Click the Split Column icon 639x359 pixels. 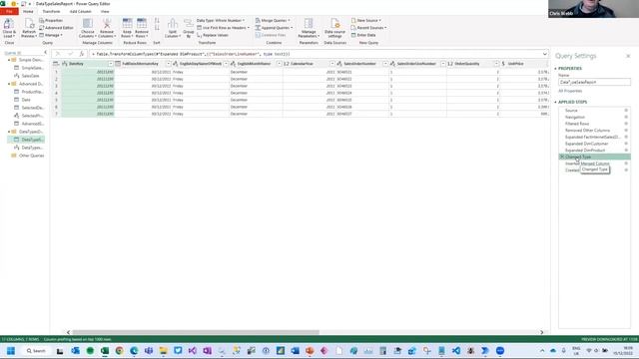point(173,24)
